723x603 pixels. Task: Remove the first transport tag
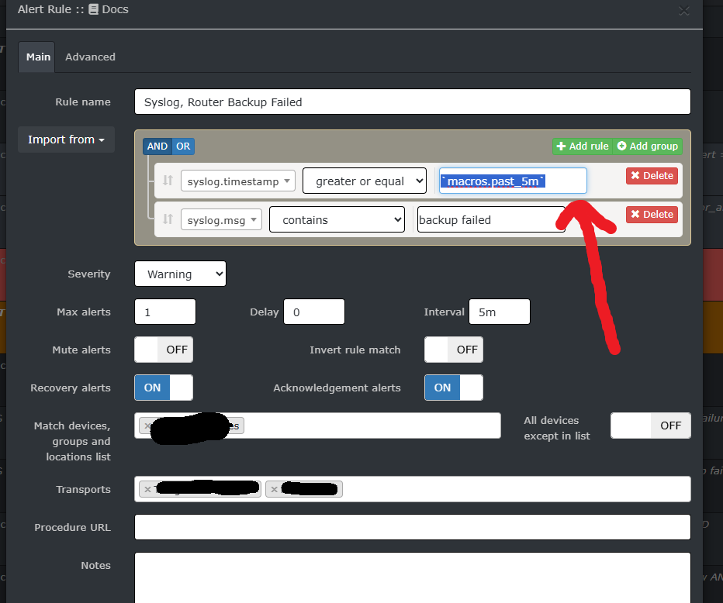147,489
